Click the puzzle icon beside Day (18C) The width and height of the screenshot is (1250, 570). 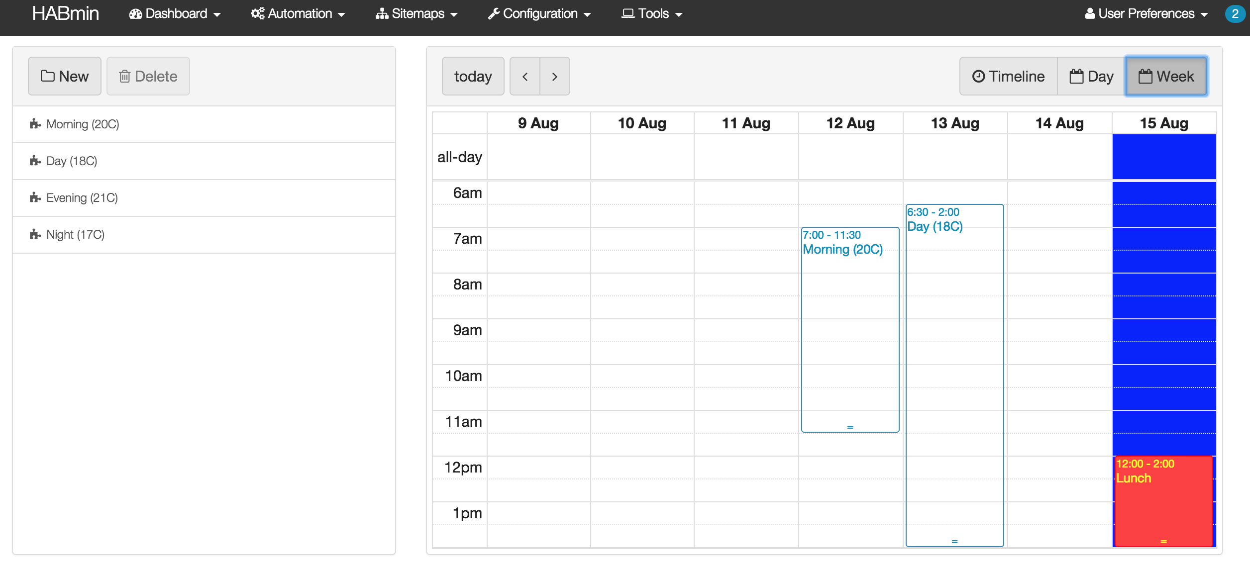[x=35, y=161]
